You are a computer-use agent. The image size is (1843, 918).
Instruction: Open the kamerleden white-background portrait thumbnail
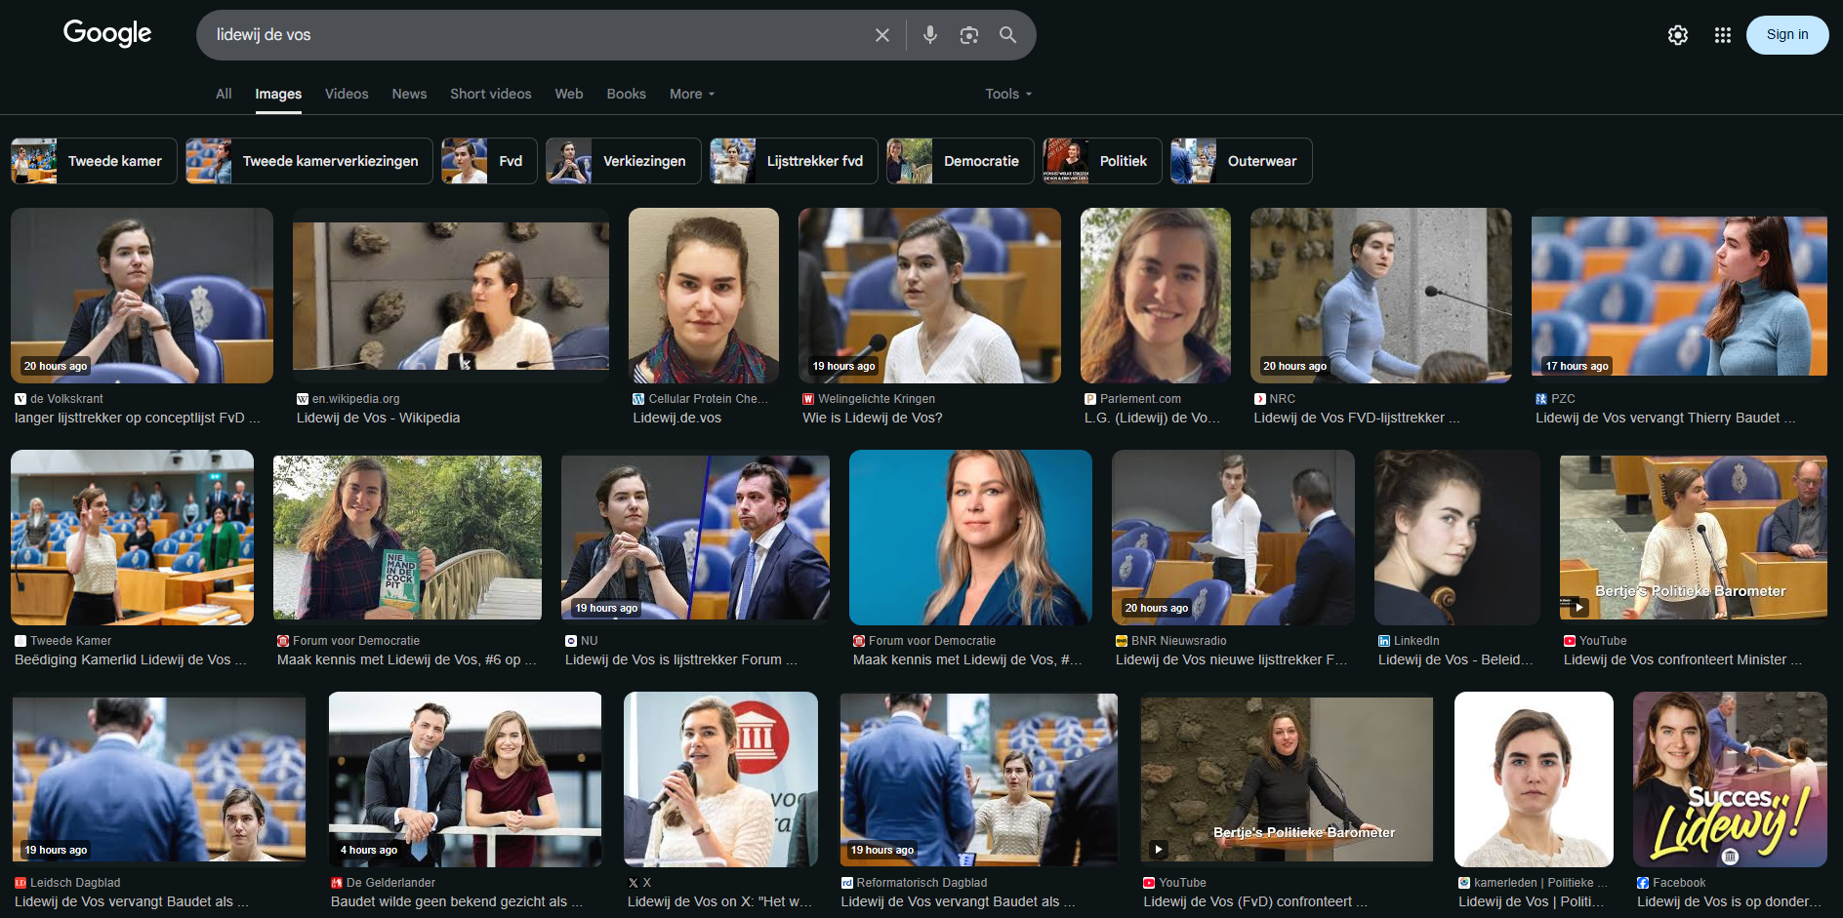click(x=1534, y=779)
